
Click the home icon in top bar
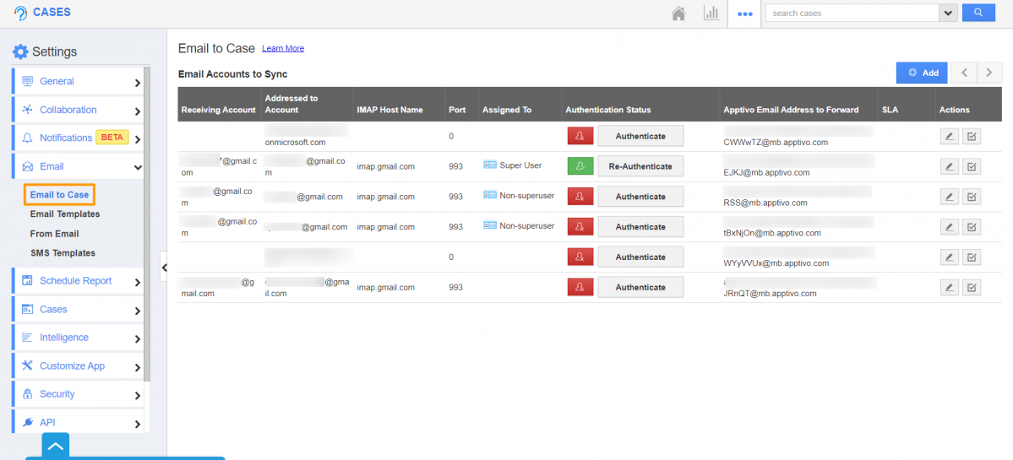(x=678, y=14)
